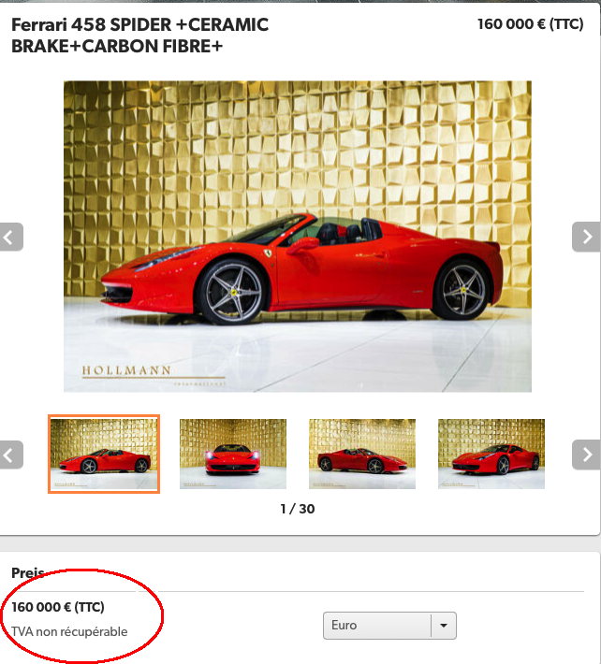Screen dimensions: 601x664
Task: Select the front-view Ferrari thumbnail
Action: 233,454
